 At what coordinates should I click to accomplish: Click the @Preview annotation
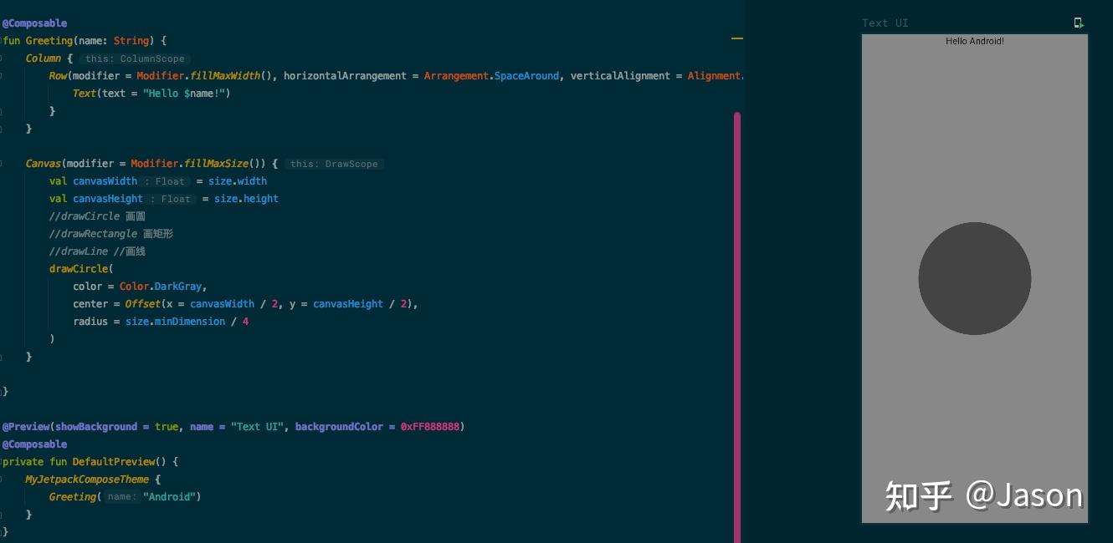click(26, 427)
